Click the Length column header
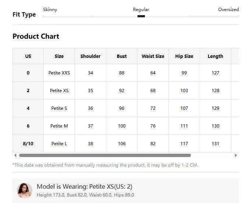The width and height of the screenshot is (250, 209). click(215, 56)
